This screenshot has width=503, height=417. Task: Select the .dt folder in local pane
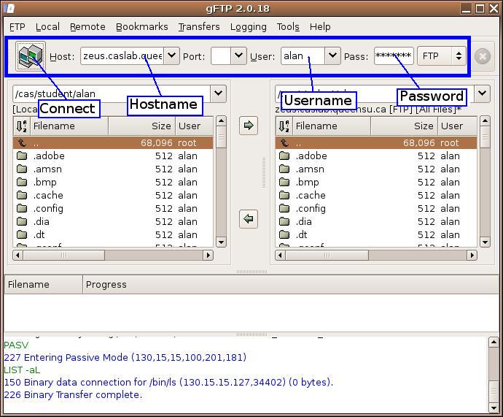113,235
